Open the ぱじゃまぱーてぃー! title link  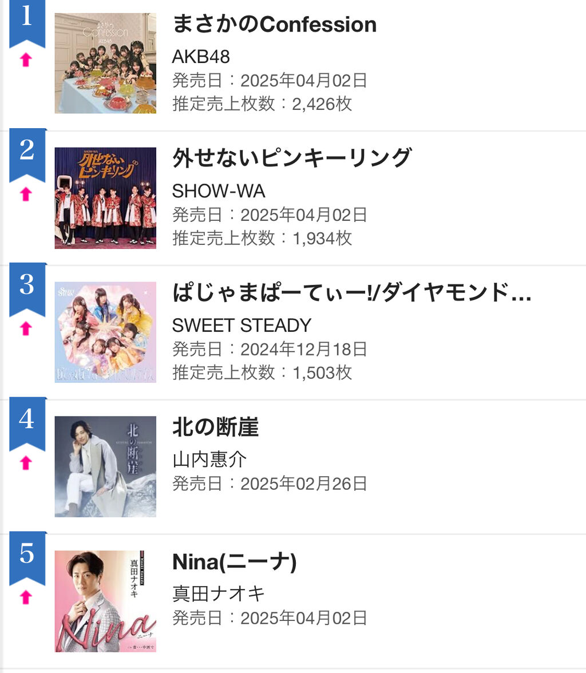pos(352,292)
